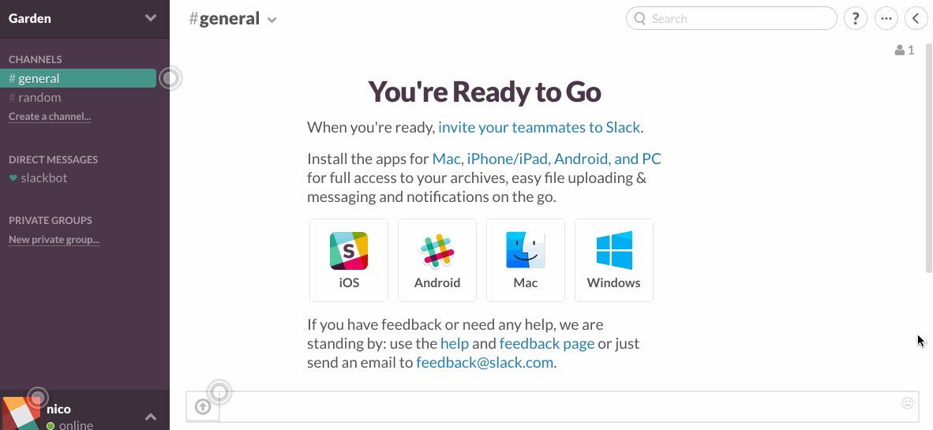Open the more options ellipsis icon
This screenshot has height=430, width=933.
pyautogui.click(x=886, y=18)
